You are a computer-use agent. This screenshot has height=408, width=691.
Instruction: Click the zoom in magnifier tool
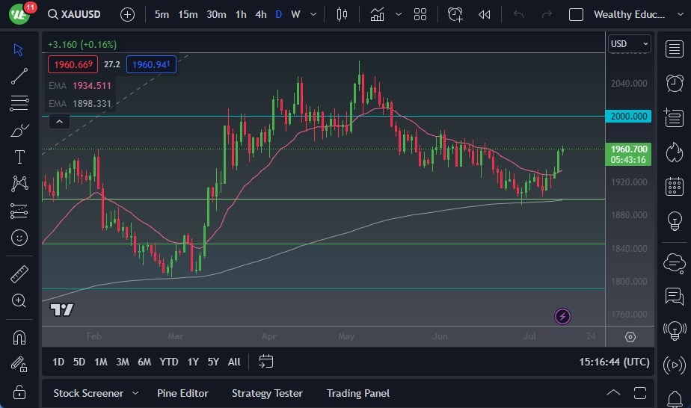point(19,300)
